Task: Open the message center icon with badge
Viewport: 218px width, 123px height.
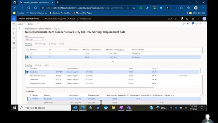Action: (192, 24)
